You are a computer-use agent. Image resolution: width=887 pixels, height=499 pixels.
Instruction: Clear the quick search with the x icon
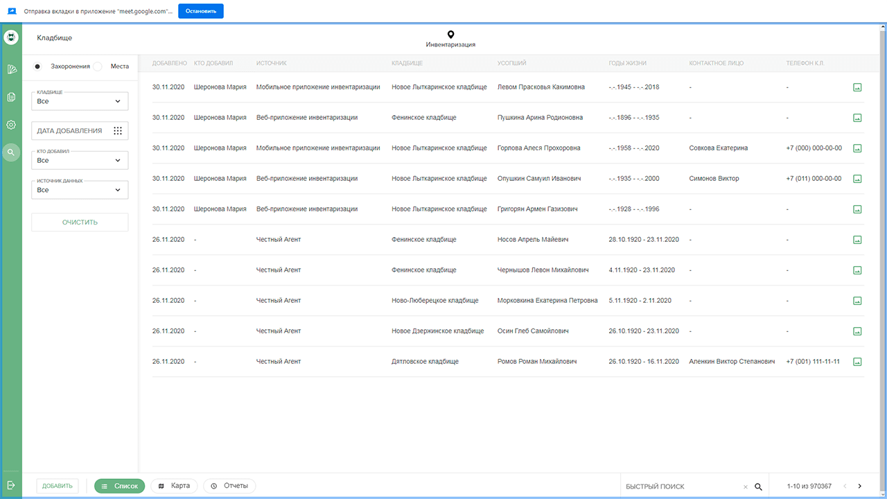(746, 487)
